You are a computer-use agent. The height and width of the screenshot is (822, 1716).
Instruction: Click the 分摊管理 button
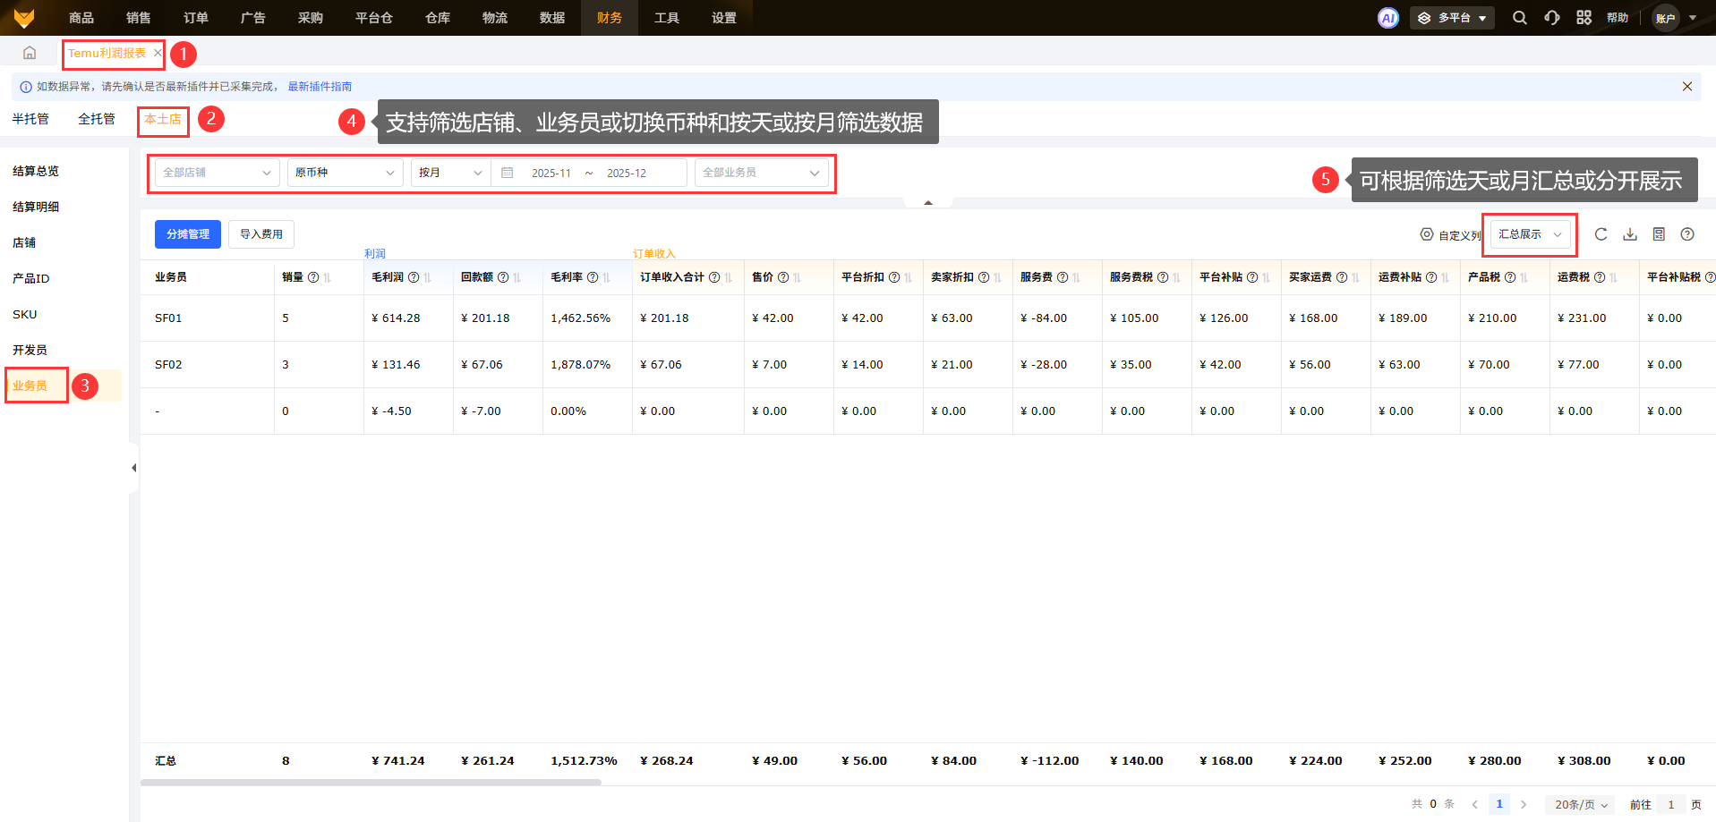(188, 234)
